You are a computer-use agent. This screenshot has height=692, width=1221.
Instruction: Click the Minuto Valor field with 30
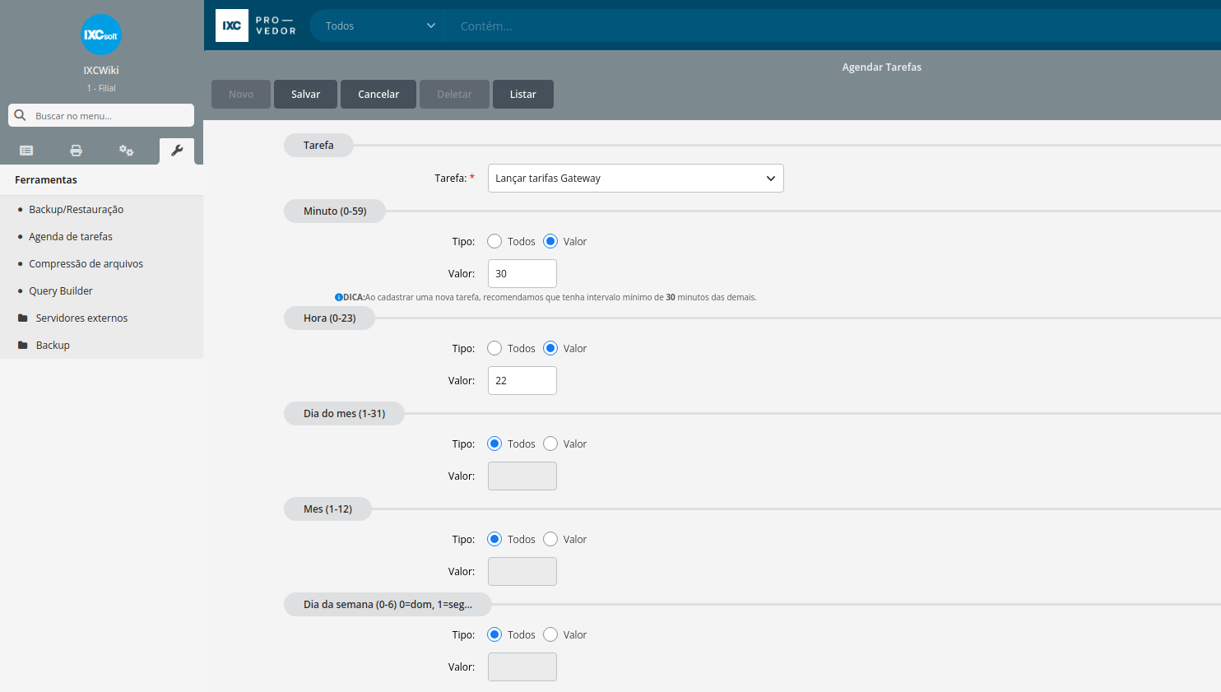522,273
